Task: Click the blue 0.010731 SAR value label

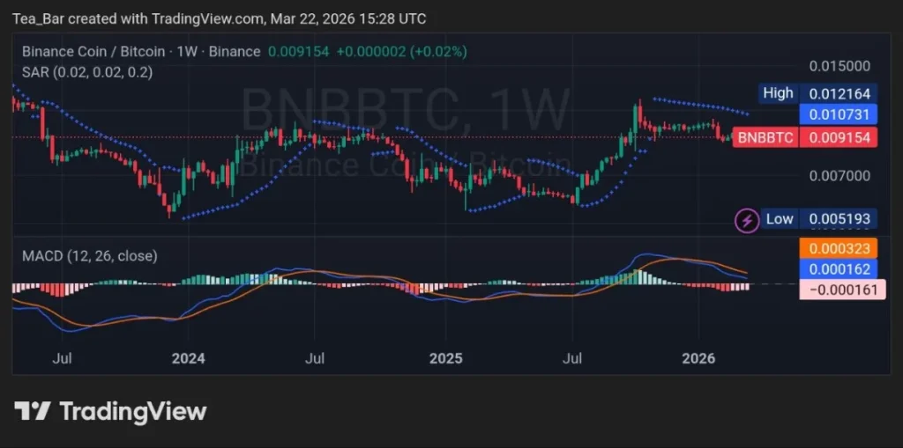Action: (839, 114)
